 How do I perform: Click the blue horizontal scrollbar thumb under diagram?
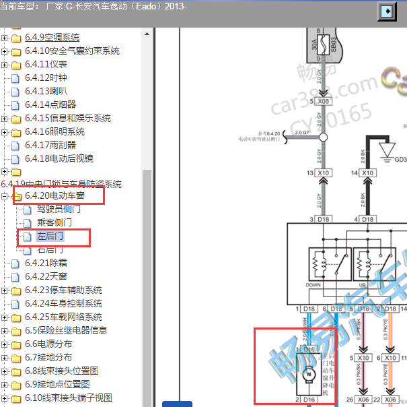pyautogui.click(x=178, y=404)
